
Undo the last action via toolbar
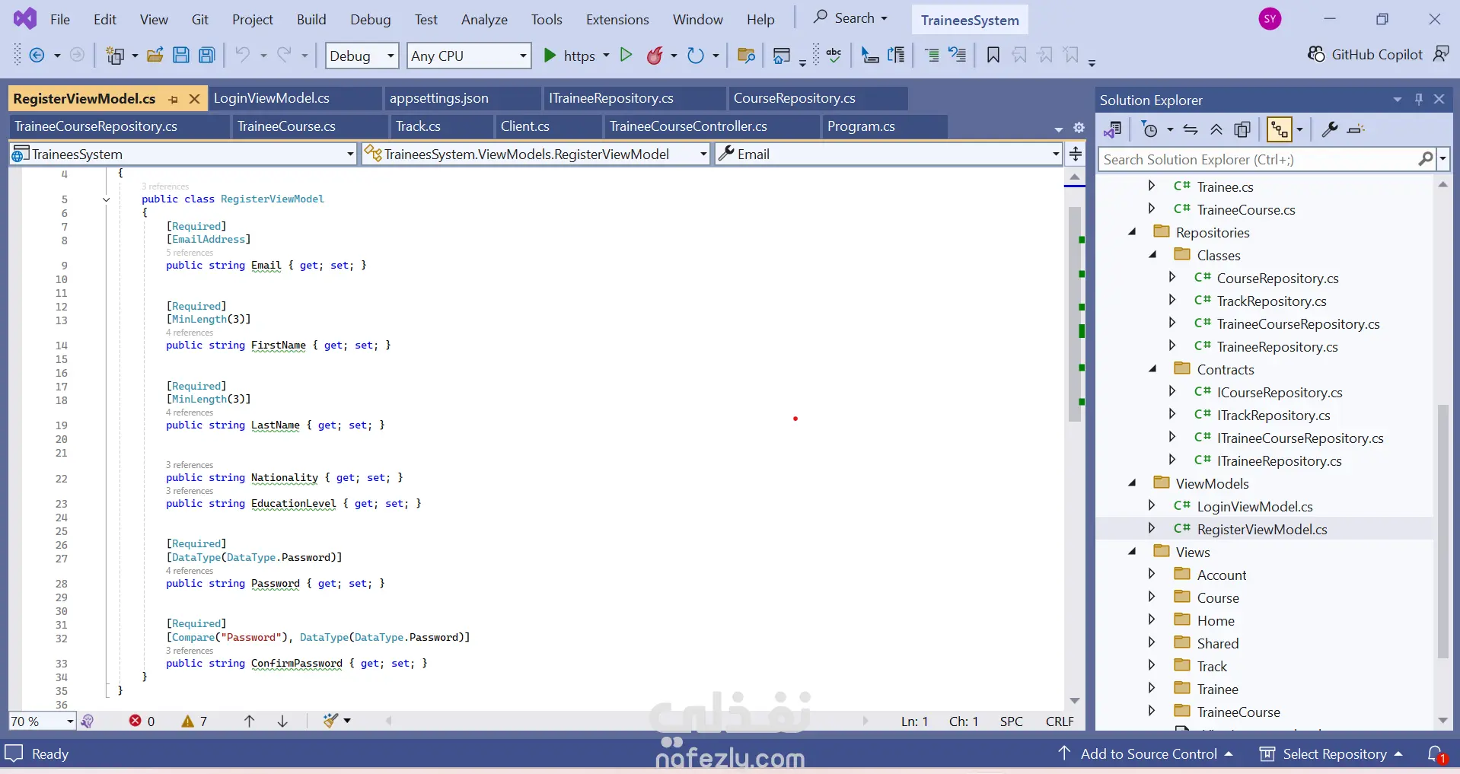[x=242, y=55]
